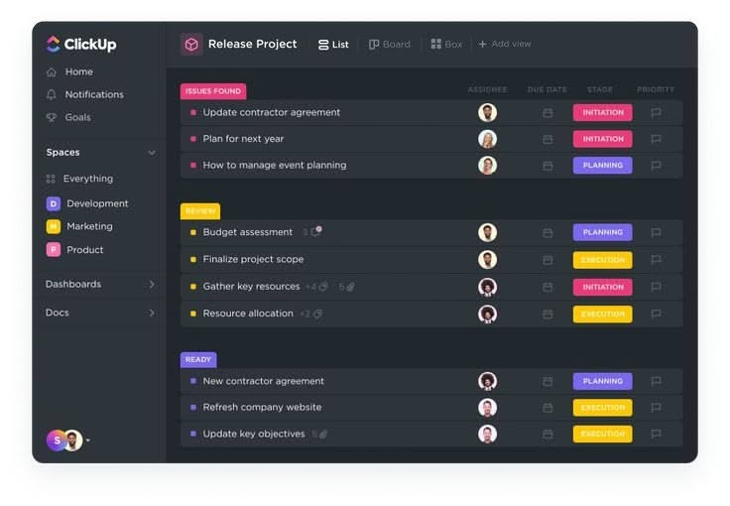Open Notifications via the bell icon
This screenshot has height=506, width=730.
(52, 95)
